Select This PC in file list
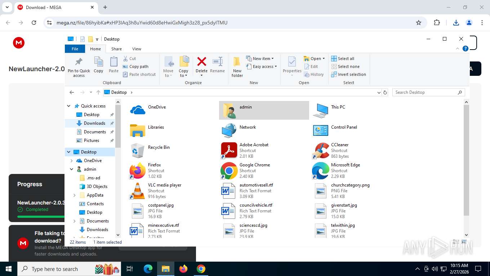The height and width of the screenshot is (276, 490). pyautogui.click(x=356, y=110)
